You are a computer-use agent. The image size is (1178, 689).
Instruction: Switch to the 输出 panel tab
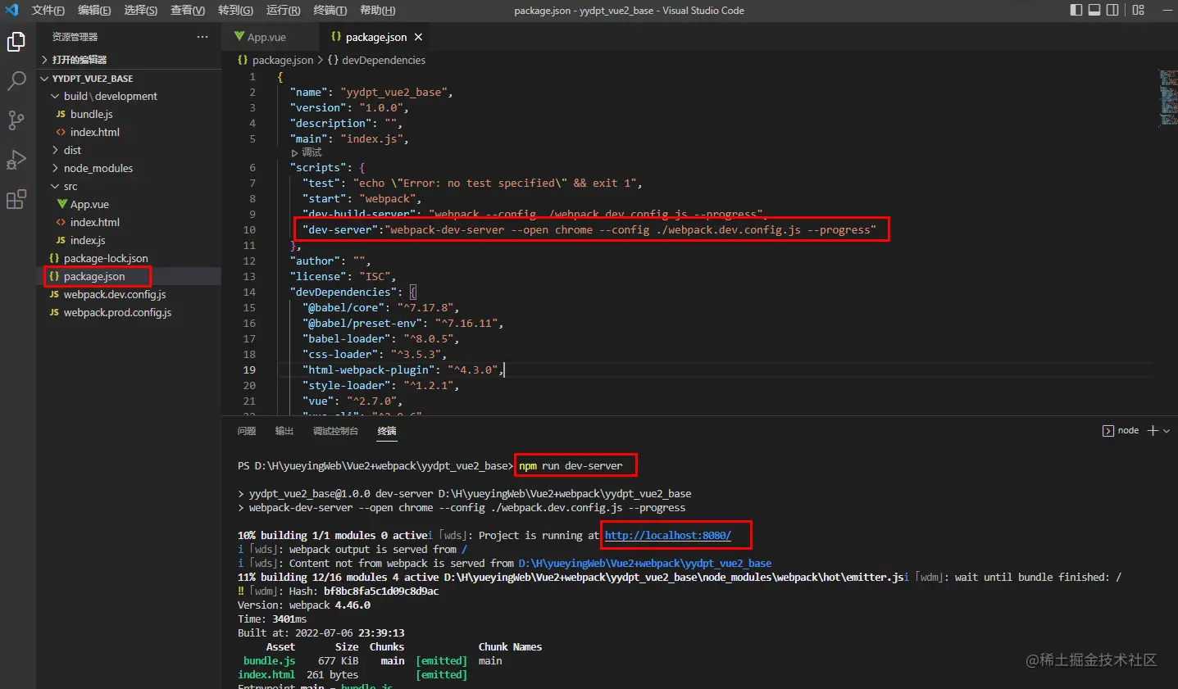284,431
